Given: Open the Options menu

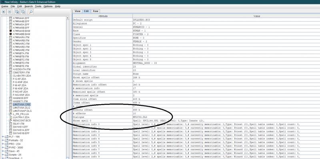Looking at the screenshot, I should (x=48, y=6).
